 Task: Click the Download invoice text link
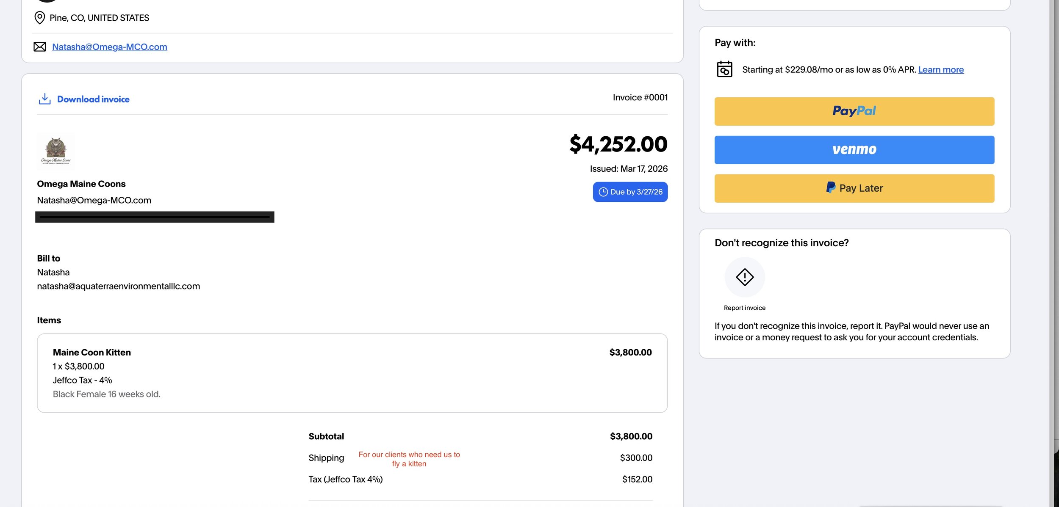pos(93,99)
